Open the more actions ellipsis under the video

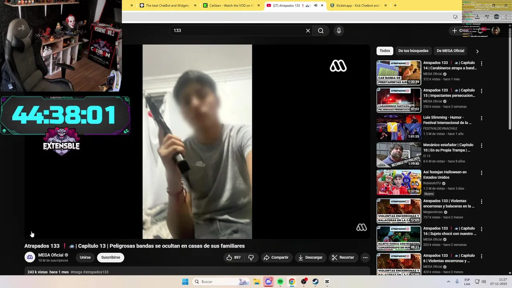click(365, 258)
